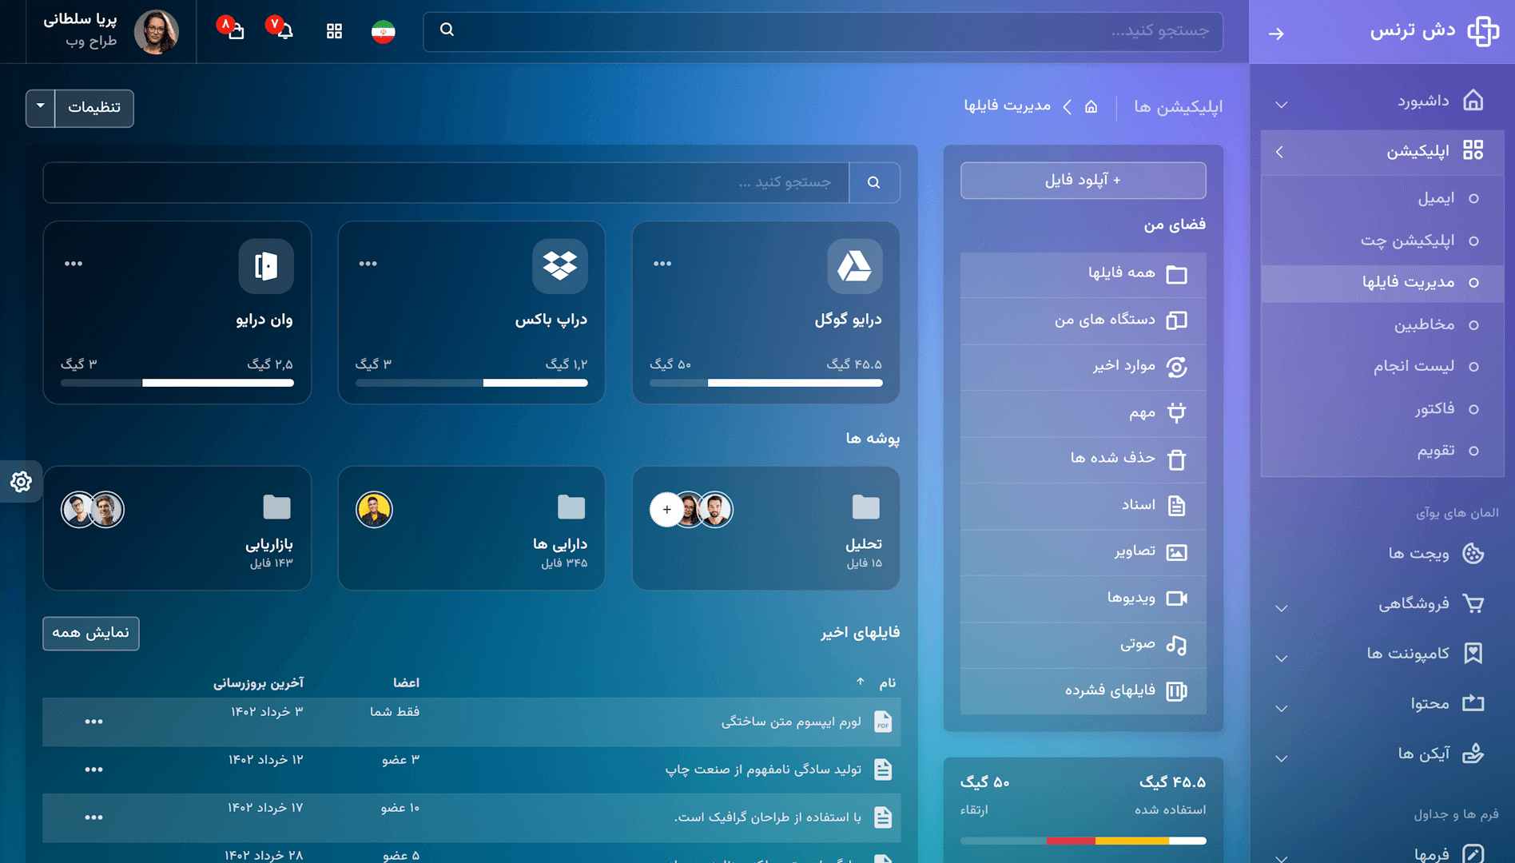Image resolution: width=1515 pixels, height=863 pixels.
Task: Expand the فرمها sidebar menu
Action: tap(1282, 858)
